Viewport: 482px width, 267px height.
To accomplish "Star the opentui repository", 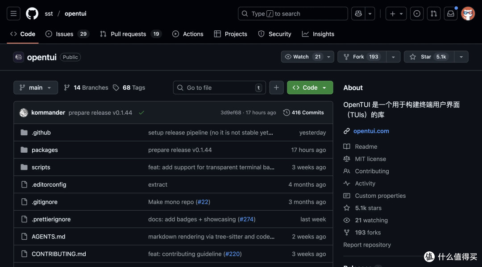I will coord(429,57).
